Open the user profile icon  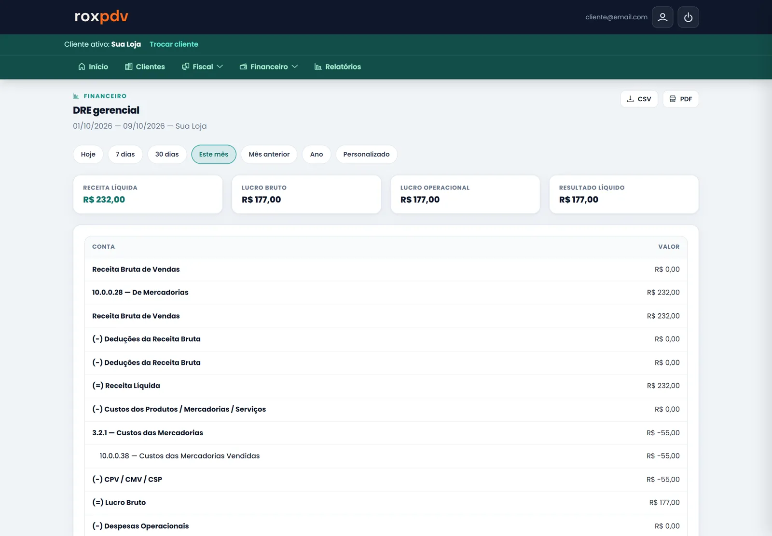point(662,17)
